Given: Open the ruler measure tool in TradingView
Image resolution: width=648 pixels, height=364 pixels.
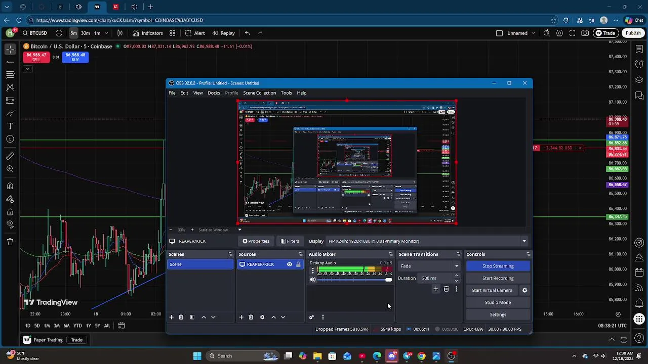Looking at the screenshot, I should click(10, 156).
